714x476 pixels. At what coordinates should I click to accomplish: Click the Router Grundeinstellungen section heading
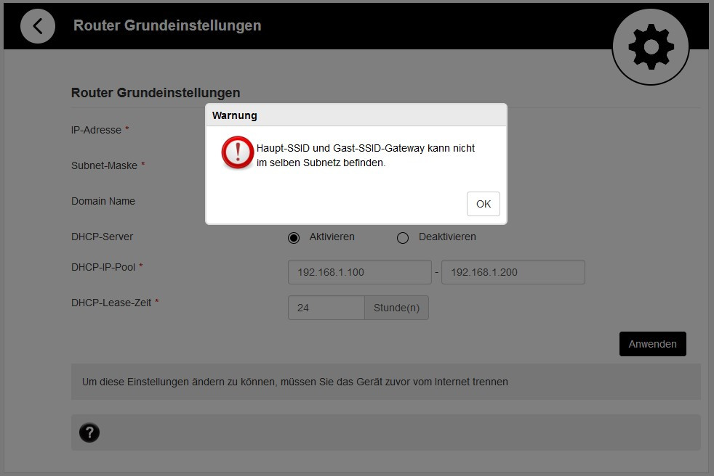point(156,93)
